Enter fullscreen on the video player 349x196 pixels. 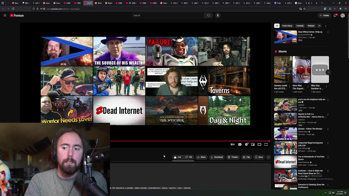(266, 145)
